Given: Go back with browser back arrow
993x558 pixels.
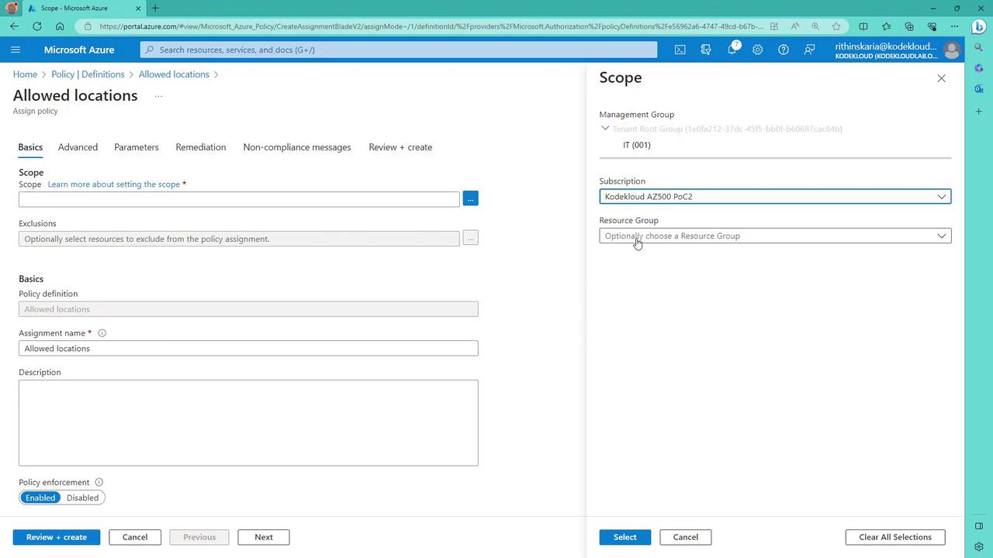Looking at the screenshot, I should 15,26.
